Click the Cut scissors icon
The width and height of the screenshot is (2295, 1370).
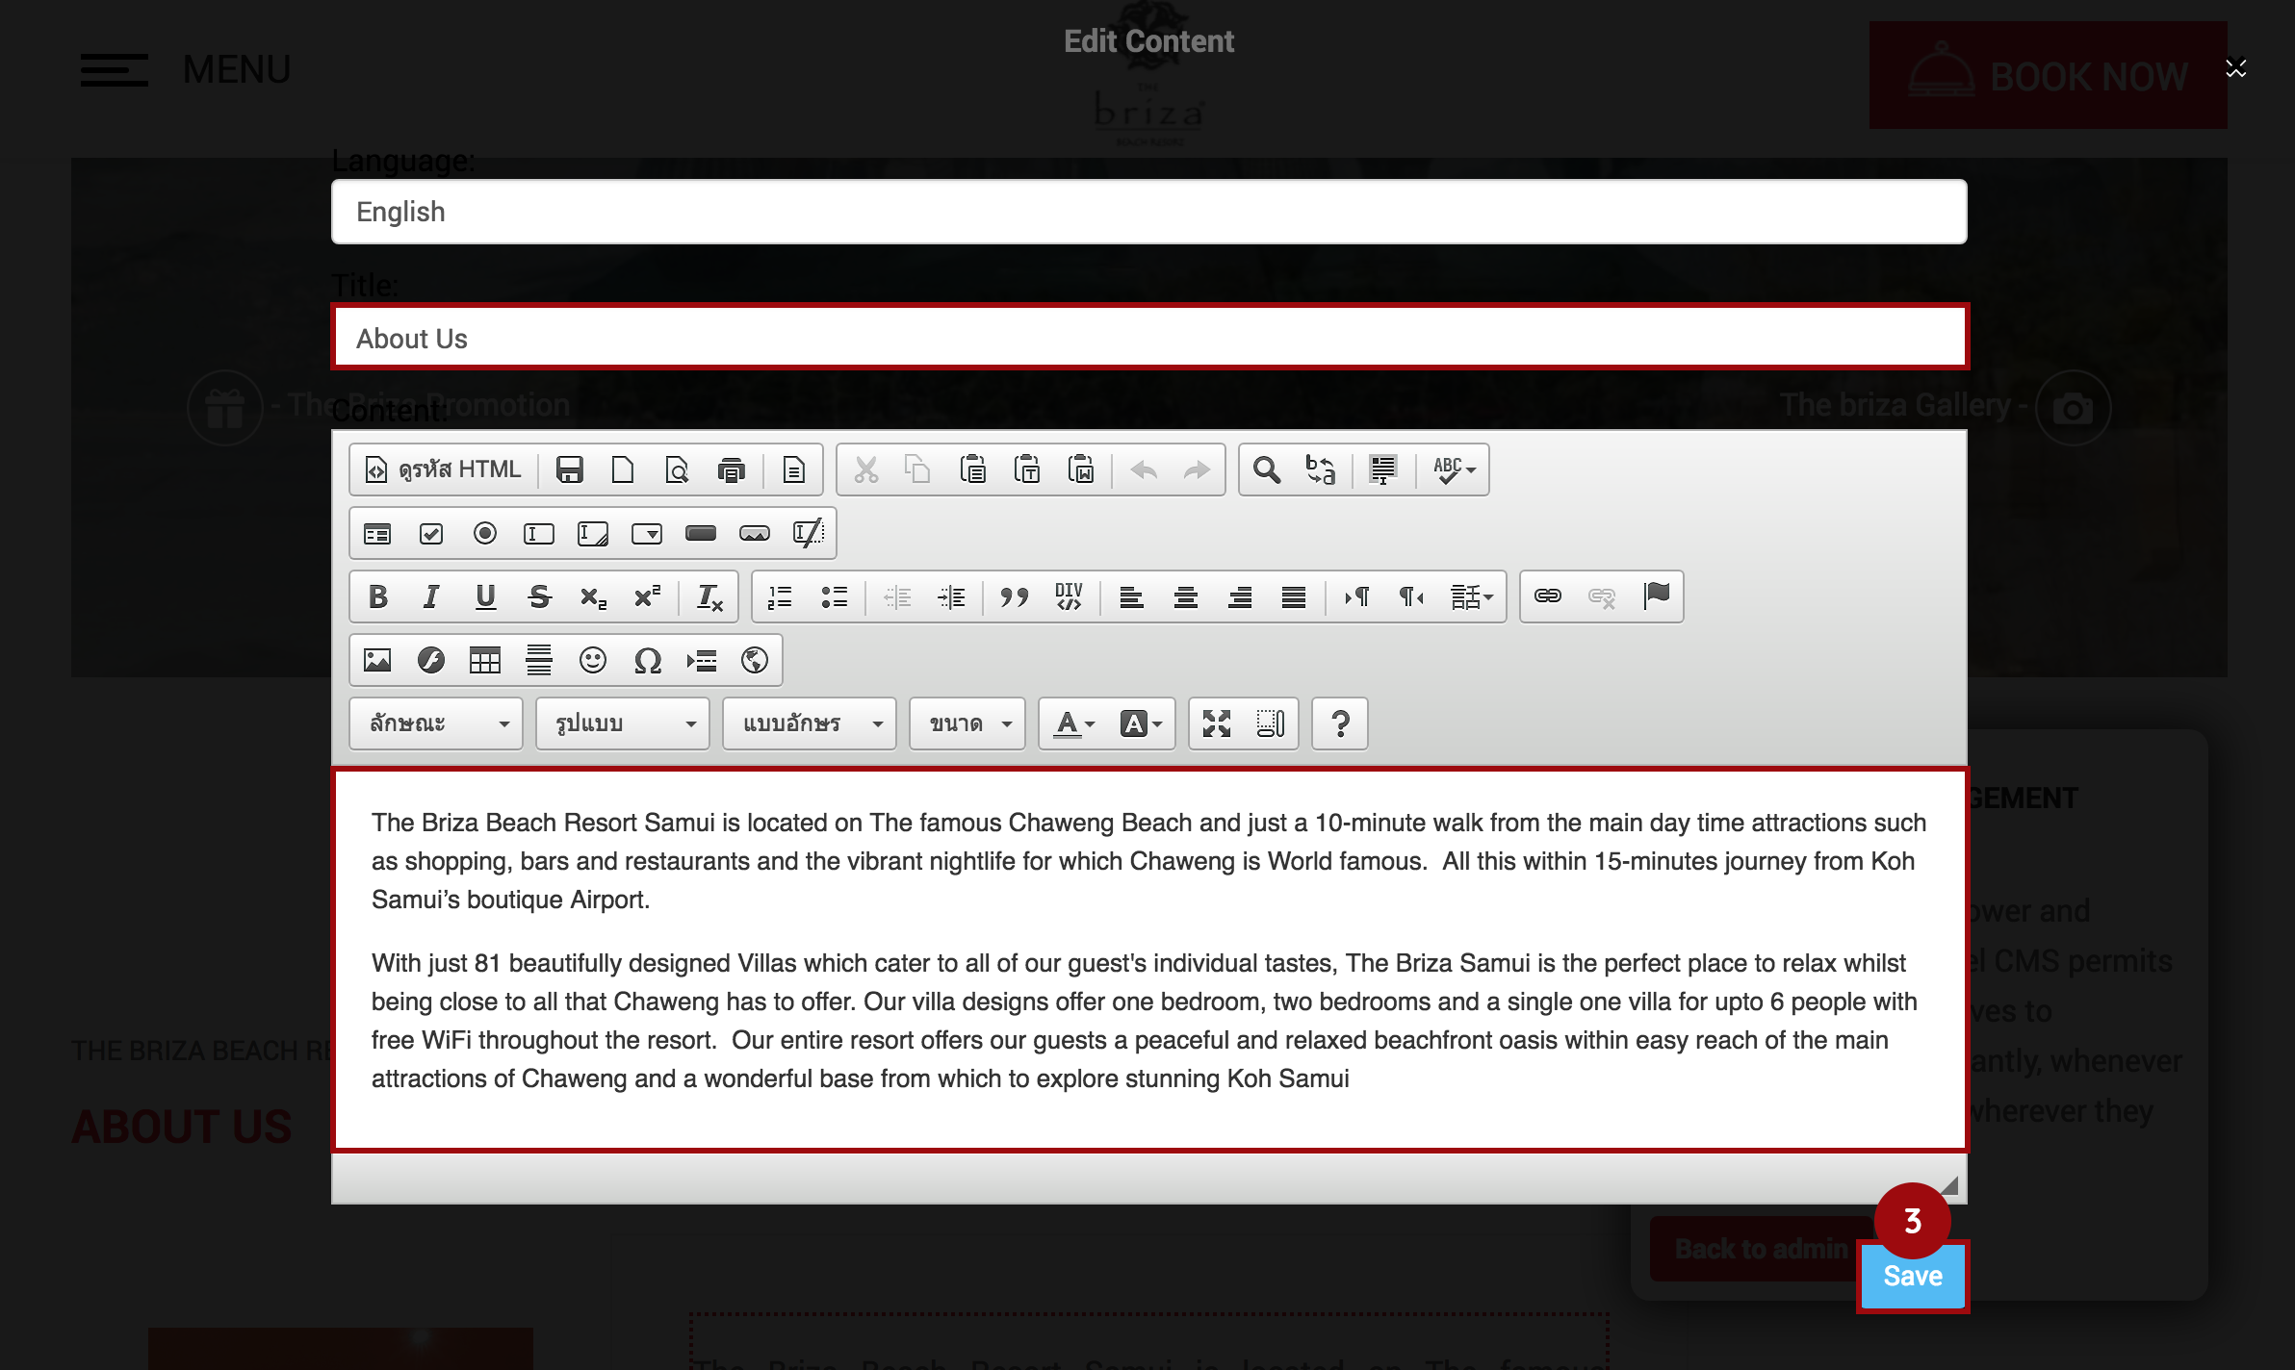[x=865, y=469]
